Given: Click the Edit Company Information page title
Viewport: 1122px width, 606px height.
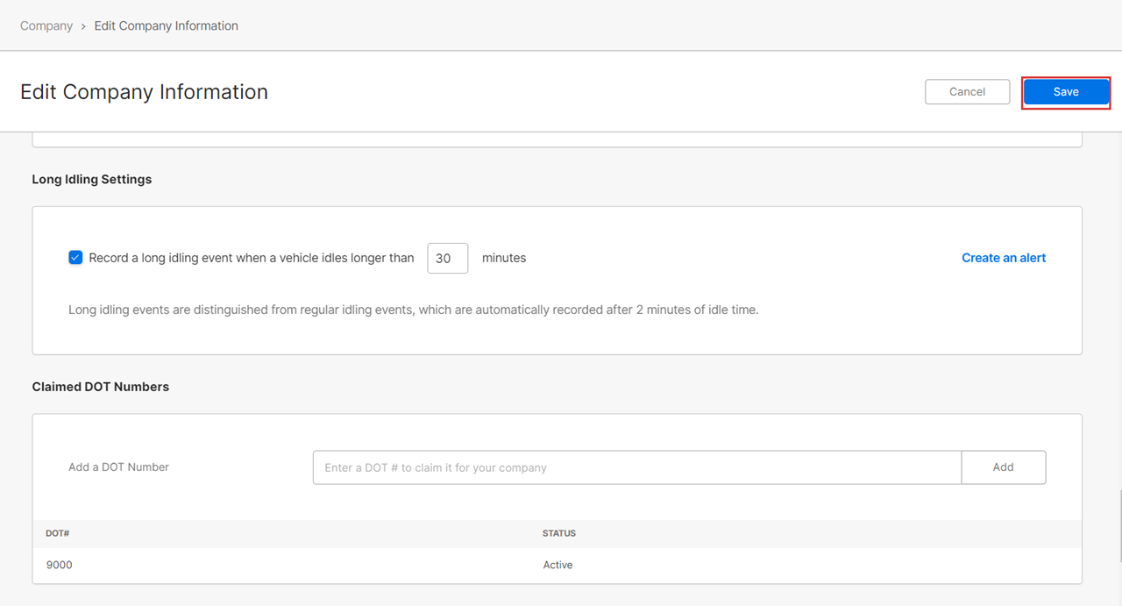Looking at the screenshot, I should (x=144, y=92).
